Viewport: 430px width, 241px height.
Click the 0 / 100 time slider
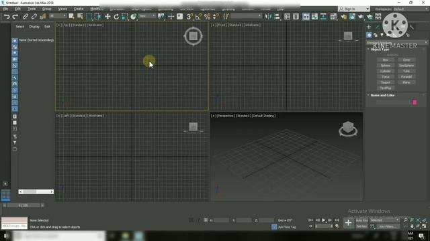point(24,206)
